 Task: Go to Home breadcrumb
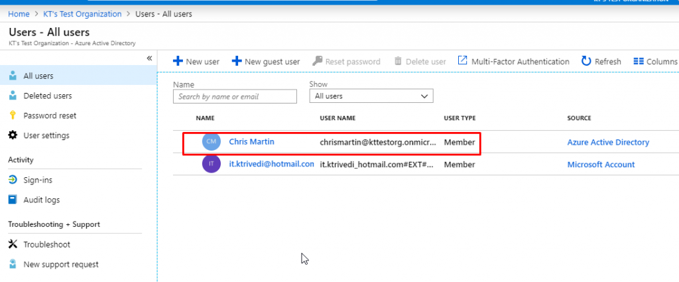coord(19,14)
